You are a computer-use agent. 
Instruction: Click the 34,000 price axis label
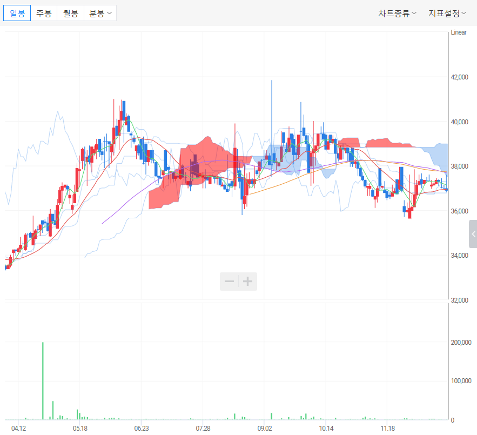(459, 256)
